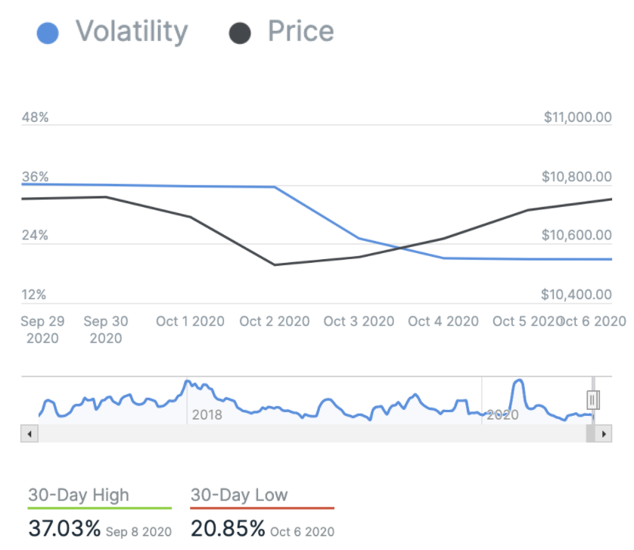The image size is (634, 550).
Task: Click the 48% volatility axis label
Action: [x=35, y=117]
